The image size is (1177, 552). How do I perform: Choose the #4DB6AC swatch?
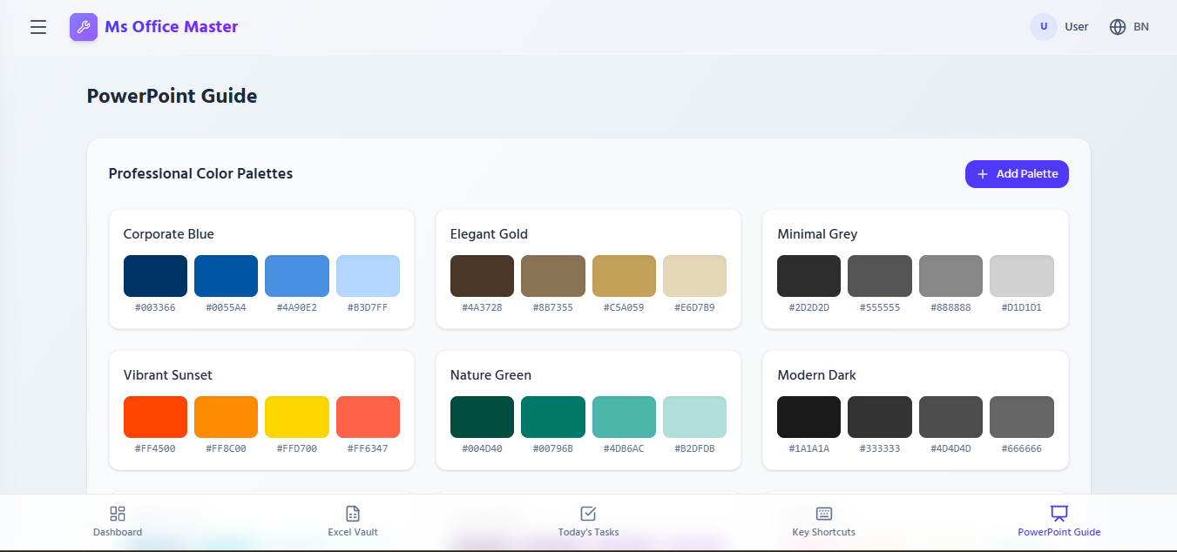(x=624, y=417)
